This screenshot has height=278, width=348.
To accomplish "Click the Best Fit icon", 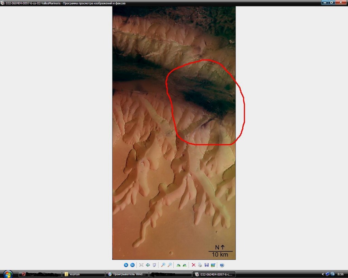I will [141, 265].
